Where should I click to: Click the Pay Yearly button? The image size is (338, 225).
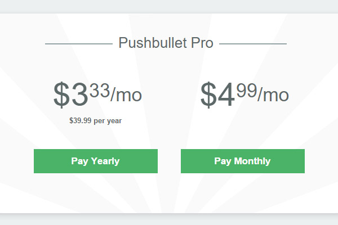click(x=96, y=161)
